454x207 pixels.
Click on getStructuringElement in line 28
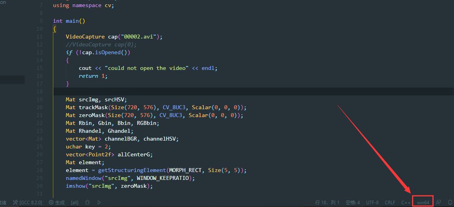pyautogui.click(x=132, y=170)
